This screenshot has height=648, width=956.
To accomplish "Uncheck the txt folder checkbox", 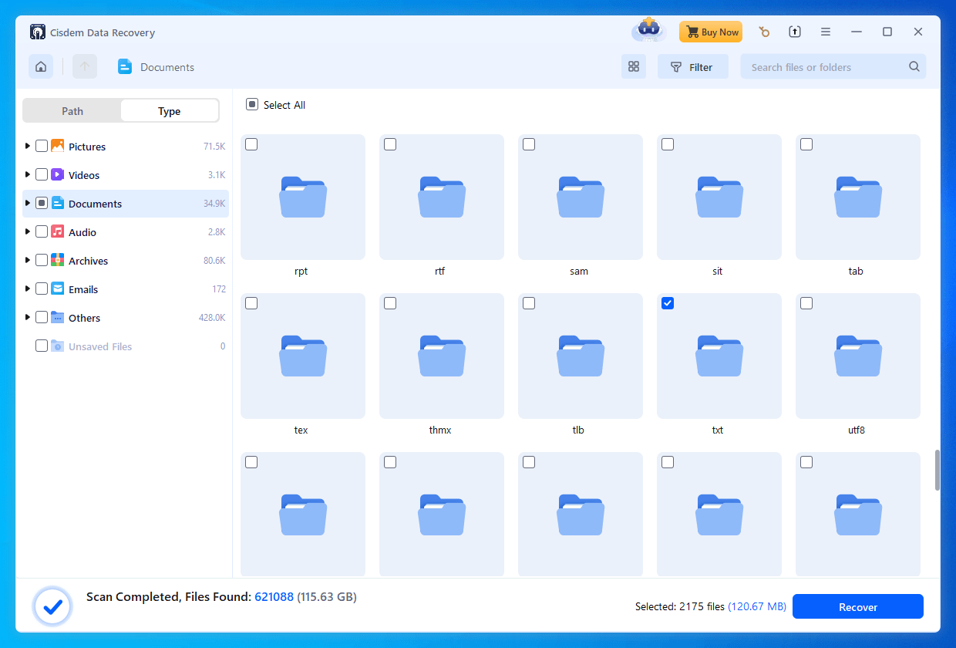I will tap(668, 304).
